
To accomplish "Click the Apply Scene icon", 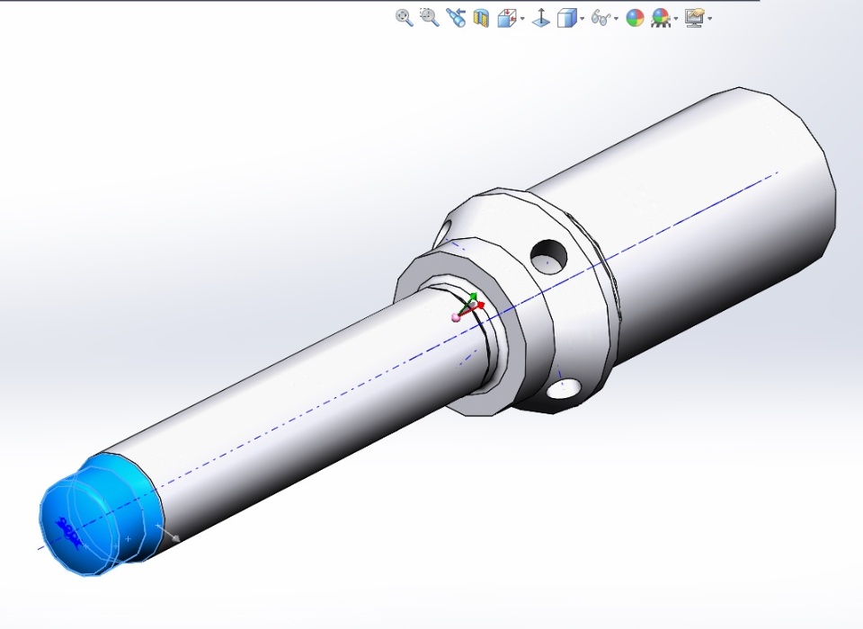I will 661,18.
